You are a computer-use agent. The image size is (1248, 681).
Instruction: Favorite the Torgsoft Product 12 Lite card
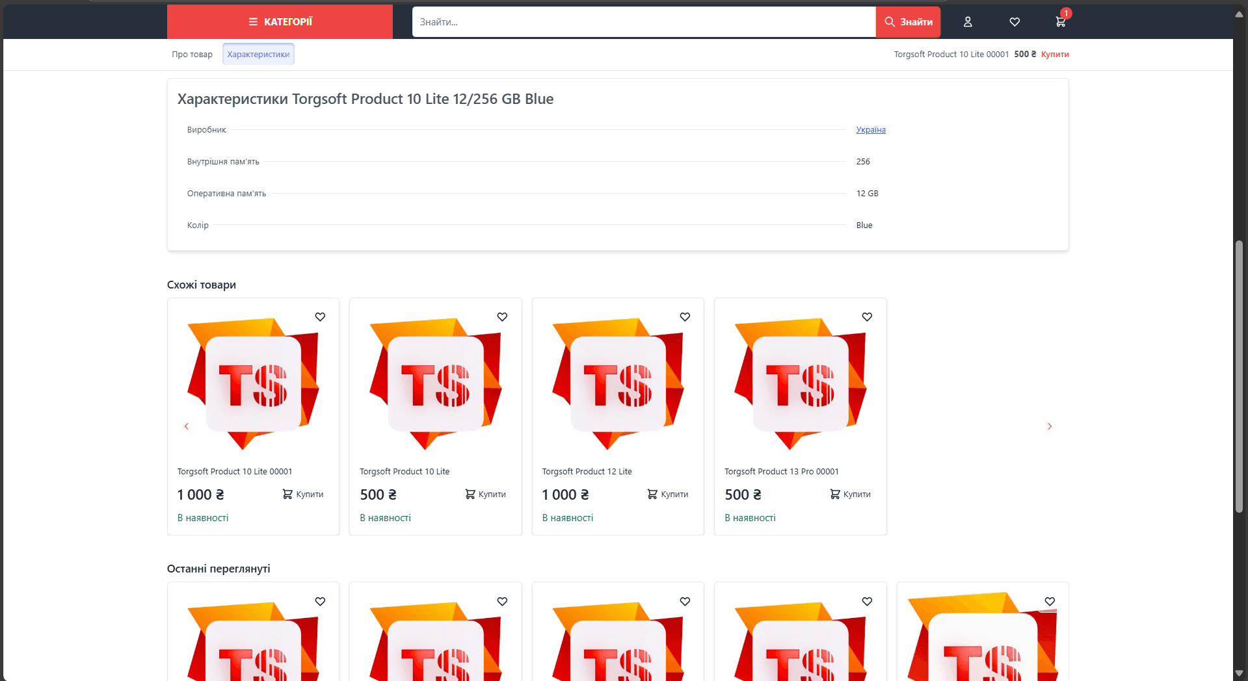[685, 317]
